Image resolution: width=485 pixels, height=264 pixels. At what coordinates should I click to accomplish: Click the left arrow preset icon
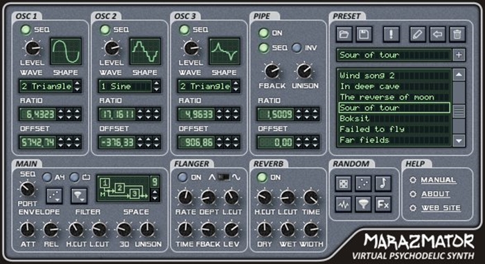pos(437,34)
